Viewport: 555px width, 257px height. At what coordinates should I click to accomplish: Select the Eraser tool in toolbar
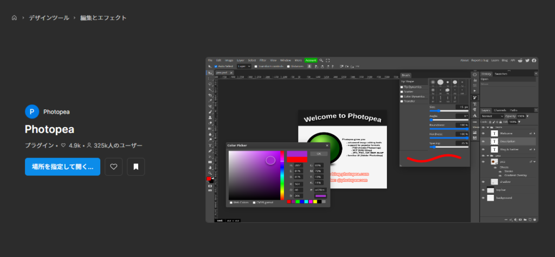[x=210, y=123]
